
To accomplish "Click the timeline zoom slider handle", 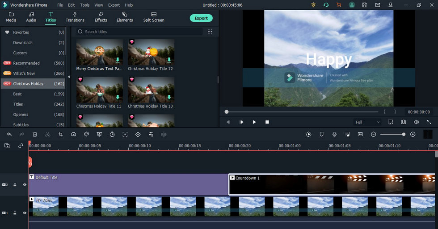I will tap(404, 134).
